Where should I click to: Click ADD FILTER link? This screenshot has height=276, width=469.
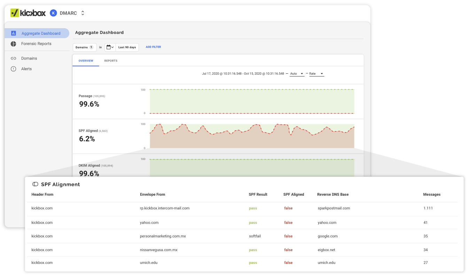pyautogui.click(x=153, y=47)
